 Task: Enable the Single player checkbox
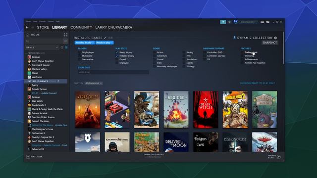79,52
